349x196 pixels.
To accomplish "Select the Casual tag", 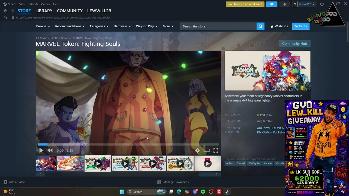I will (x=241, y=163).
